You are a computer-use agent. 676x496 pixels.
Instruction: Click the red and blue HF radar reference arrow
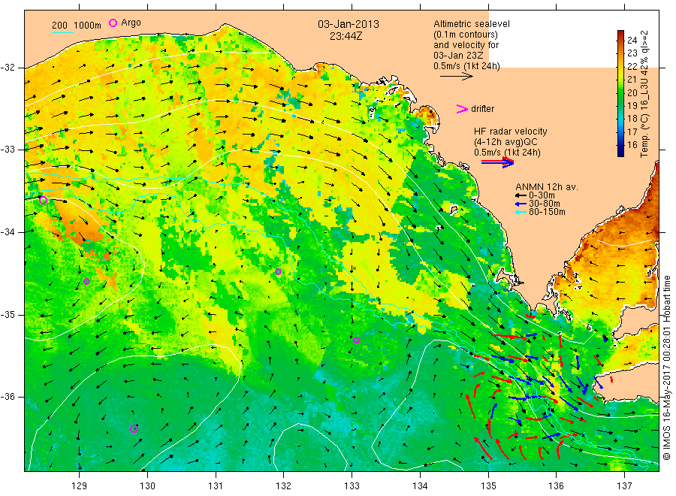tap(497, 162)
